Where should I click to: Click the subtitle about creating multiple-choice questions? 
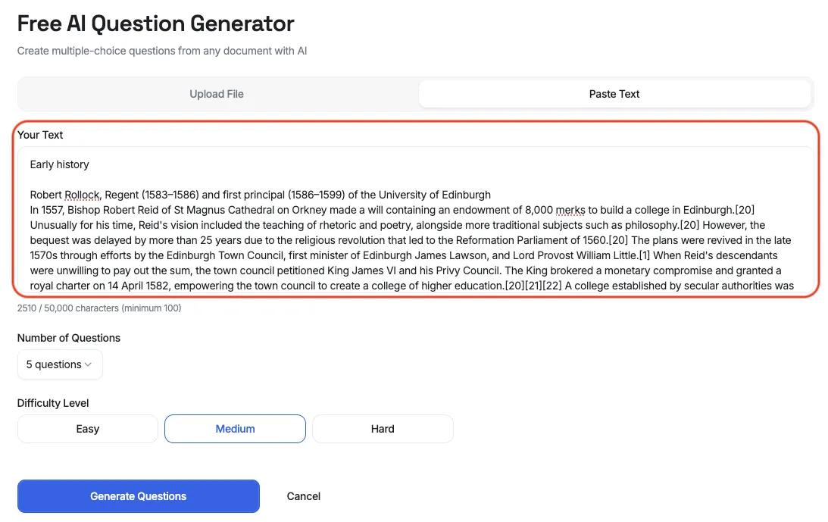(x=161, y=51)
